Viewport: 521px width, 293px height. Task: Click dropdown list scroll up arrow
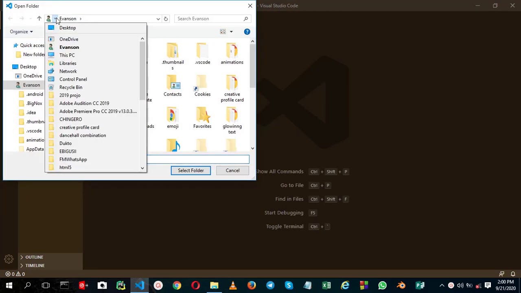click(x=142, y=39)
